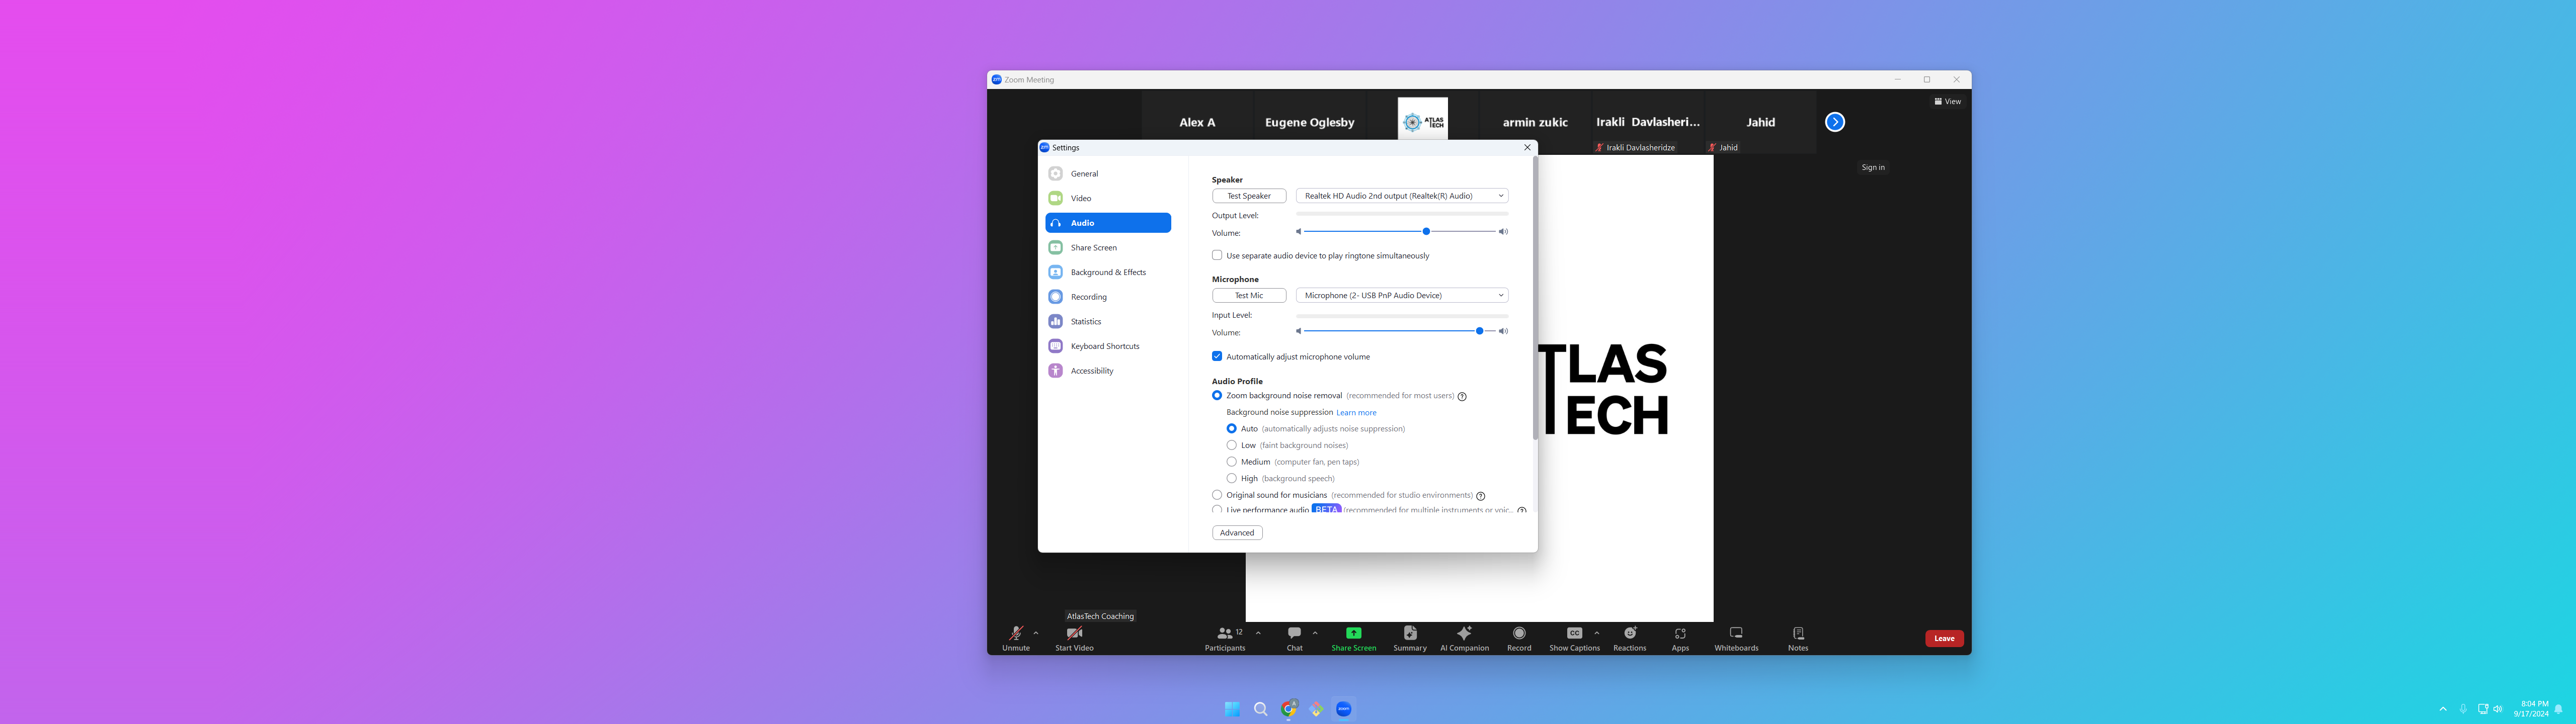Click the Start Video camera icon
2576x724 pixels.
click(1074, 633)
